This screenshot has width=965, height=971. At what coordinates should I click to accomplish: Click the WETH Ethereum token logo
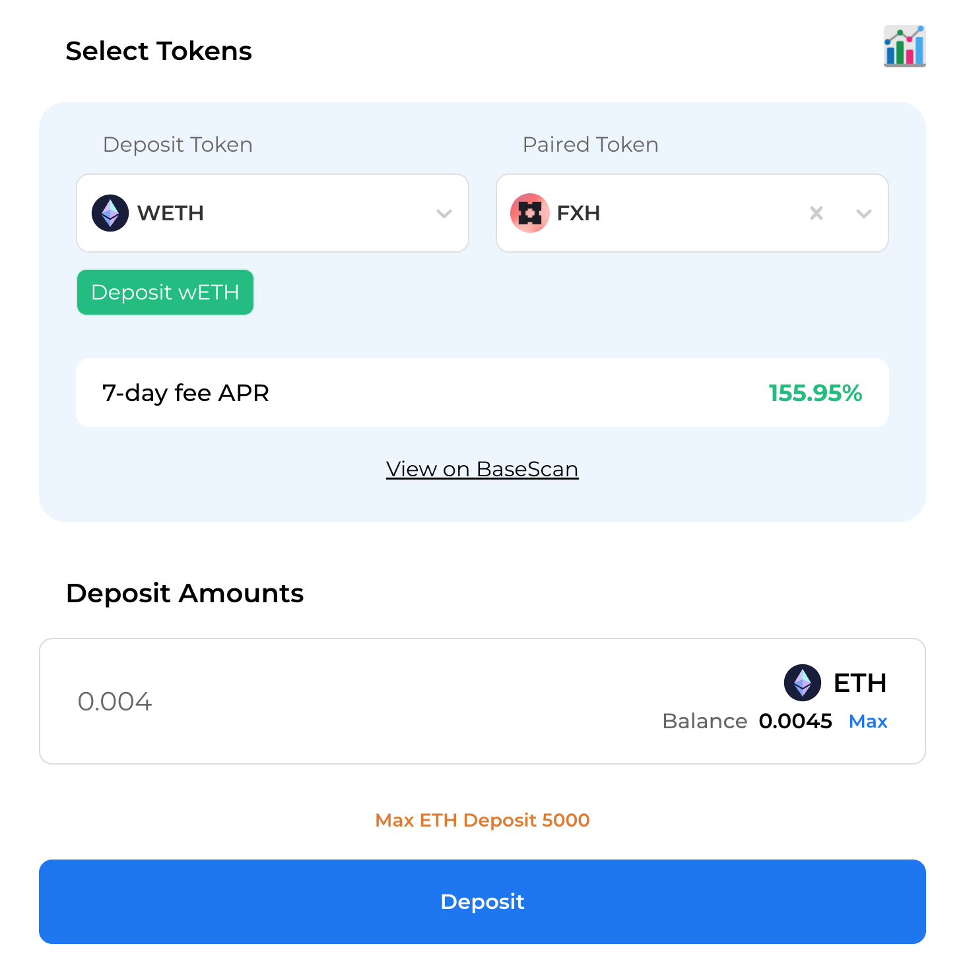[110, 213]
